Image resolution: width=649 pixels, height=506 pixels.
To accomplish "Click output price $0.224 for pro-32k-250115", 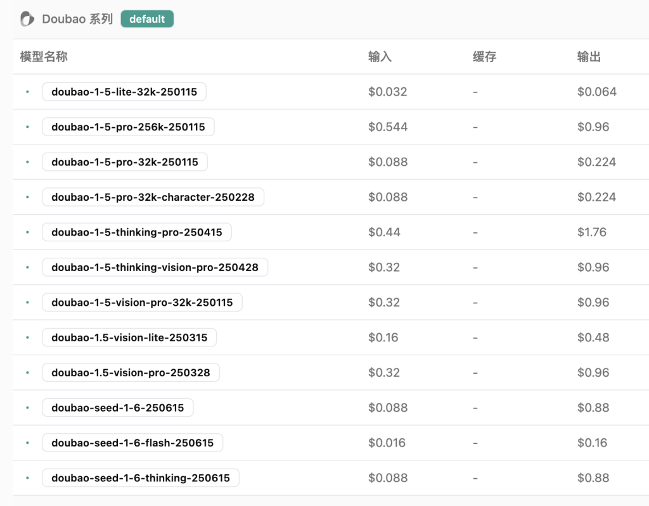I will [x=596, y=162].
